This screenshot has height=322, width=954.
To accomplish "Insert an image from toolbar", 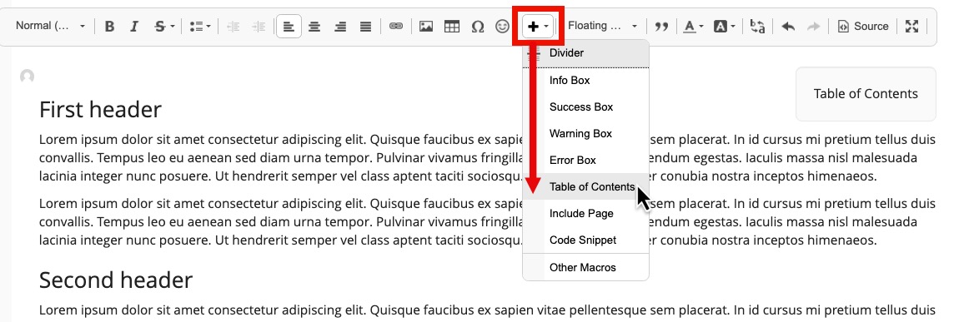I will [x=426, y=27].
